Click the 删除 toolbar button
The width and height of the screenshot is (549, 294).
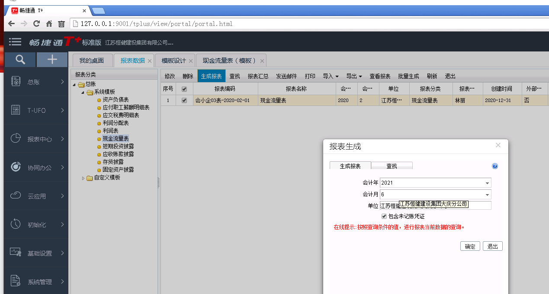point(188,76)
